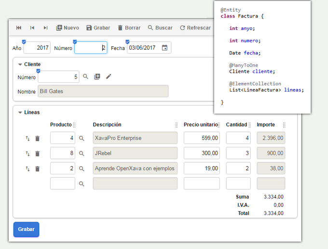The width and height of the screenshot is (328, 249).
Task: Search product for the empty new line
Action: (82, 184)
